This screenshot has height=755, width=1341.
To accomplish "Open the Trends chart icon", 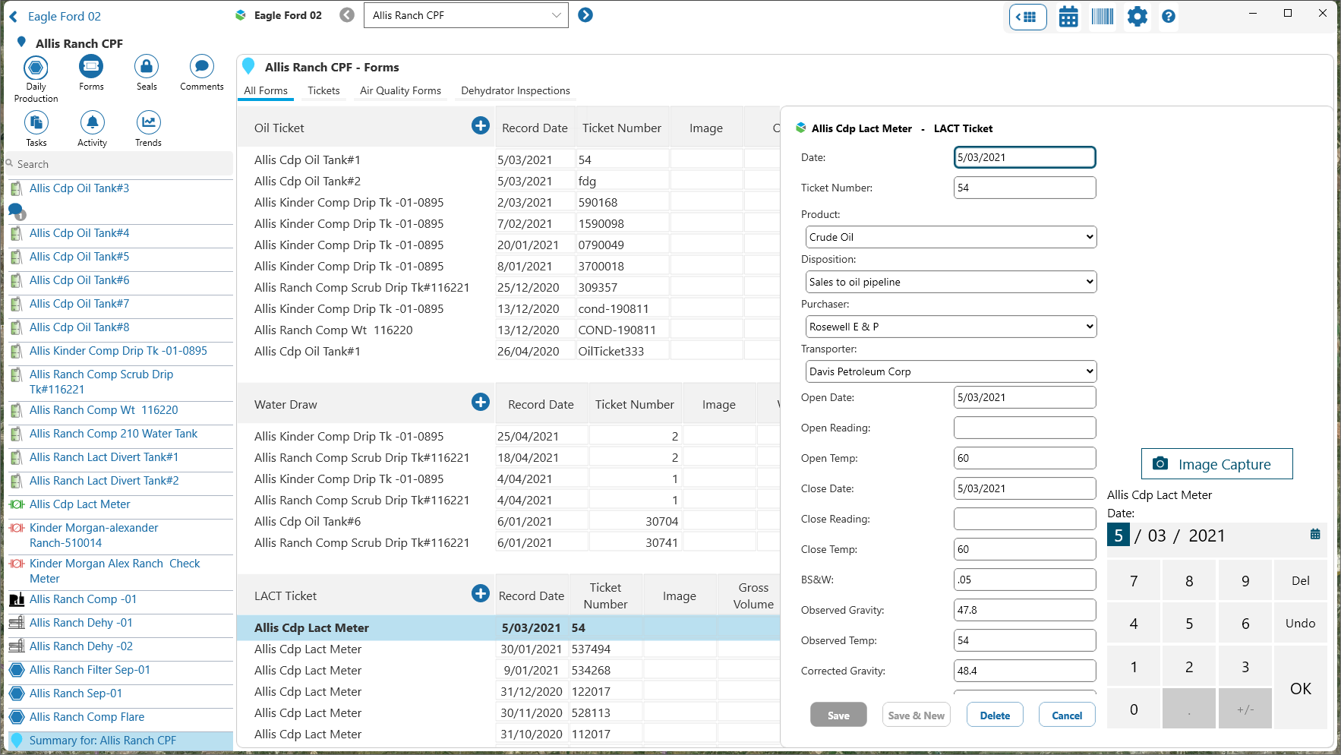I will pyautogui.click(x=148, y=123).
